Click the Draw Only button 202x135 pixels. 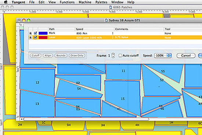pos(77,56)
